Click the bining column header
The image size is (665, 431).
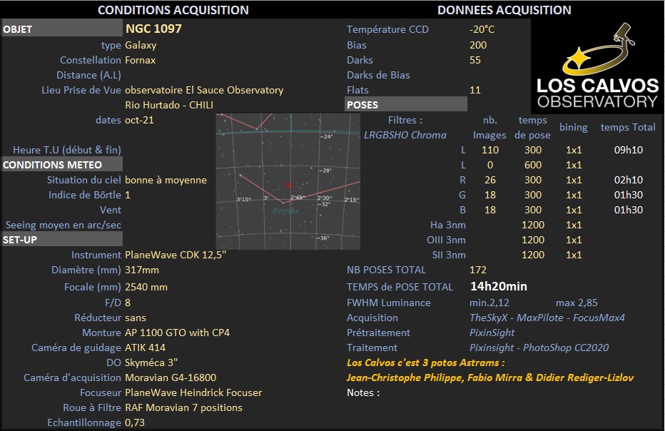[573, 127]
